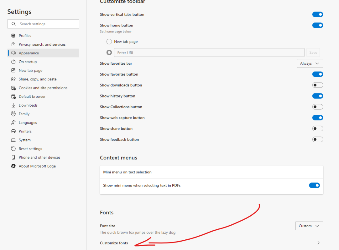Open the Show favorites bar Always dropdown

click(310, 63)
